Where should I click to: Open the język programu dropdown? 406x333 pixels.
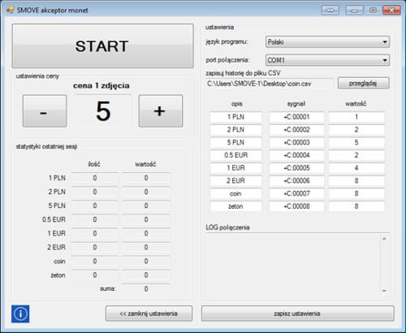pyautogui.click(x=327, y=42)
